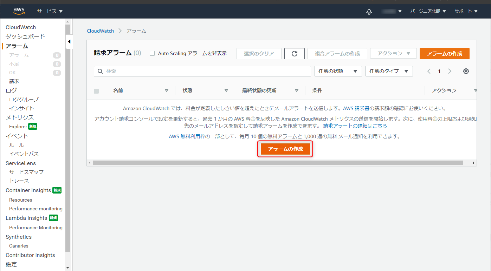Screen dimensions: 491x271
Task: Open the アクション dropdown button
Action: pos(393,54)
